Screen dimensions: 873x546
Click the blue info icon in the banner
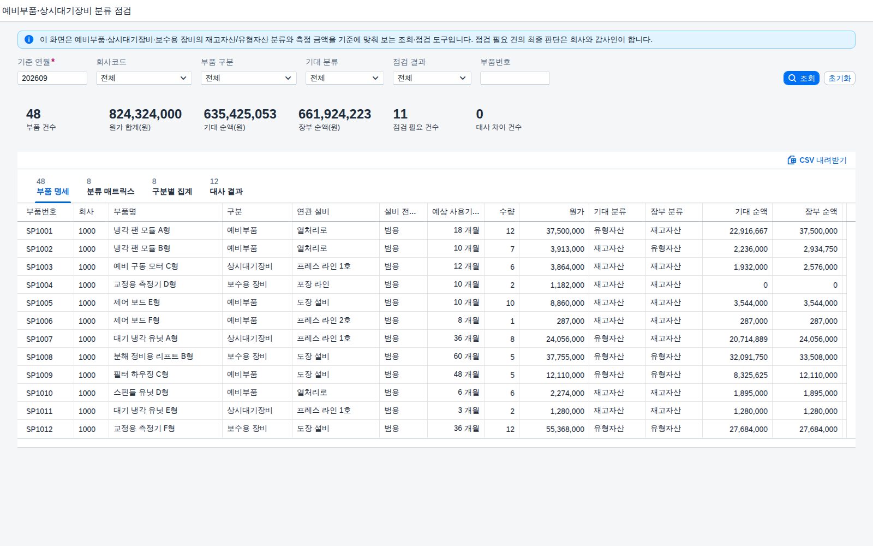pyautogui.click(x=29, y=39)
